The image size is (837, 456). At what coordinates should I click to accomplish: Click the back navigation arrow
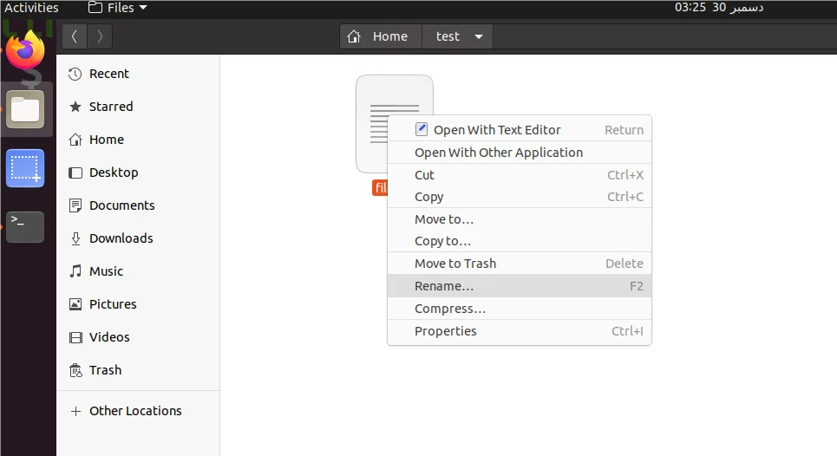pyautogui.click(x=75, y=36)
